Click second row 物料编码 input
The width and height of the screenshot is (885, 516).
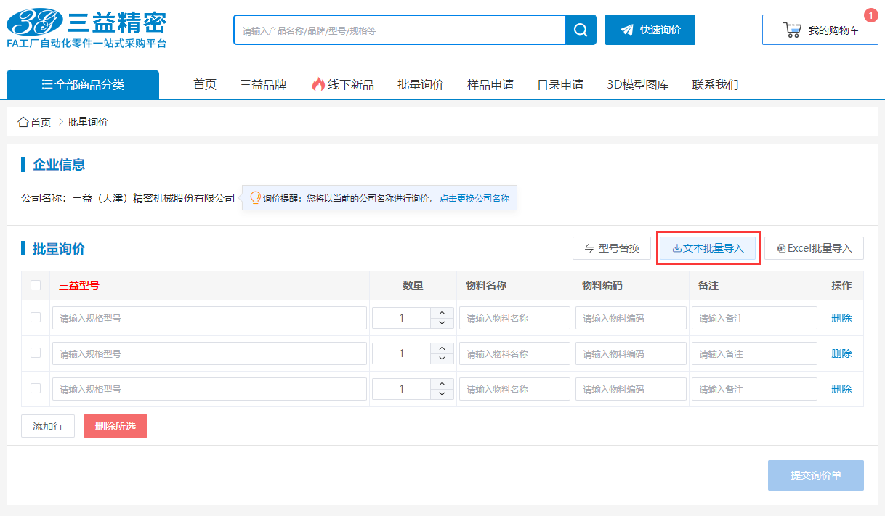click(631, 353)
